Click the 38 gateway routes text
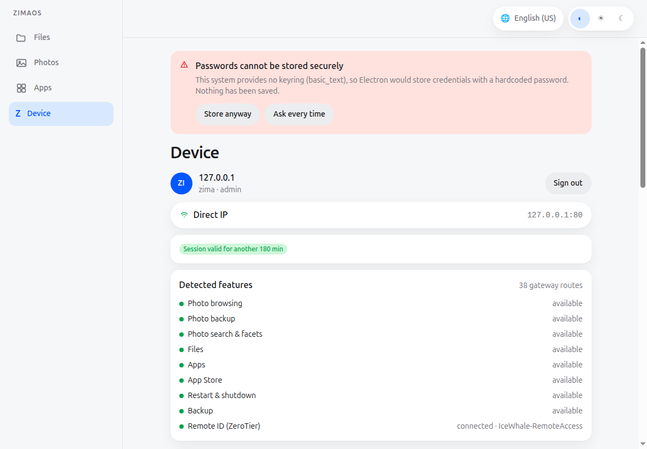 coord(550,285)
